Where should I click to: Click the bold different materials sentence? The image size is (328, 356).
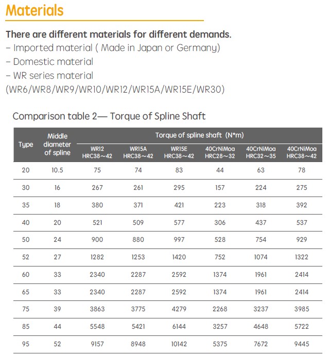click(118, 34)
